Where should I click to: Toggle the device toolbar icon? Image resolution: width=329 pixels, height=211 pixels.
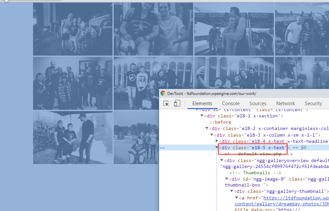click(x=177, y=103)
